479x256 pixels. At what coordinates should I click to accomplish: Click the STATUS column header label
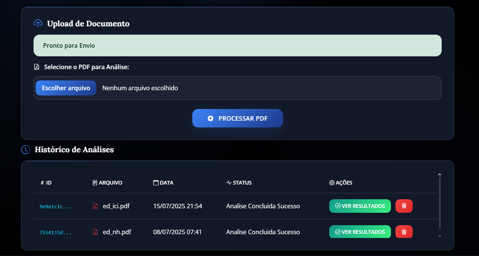pyautogui.click(x=242, y=183)
